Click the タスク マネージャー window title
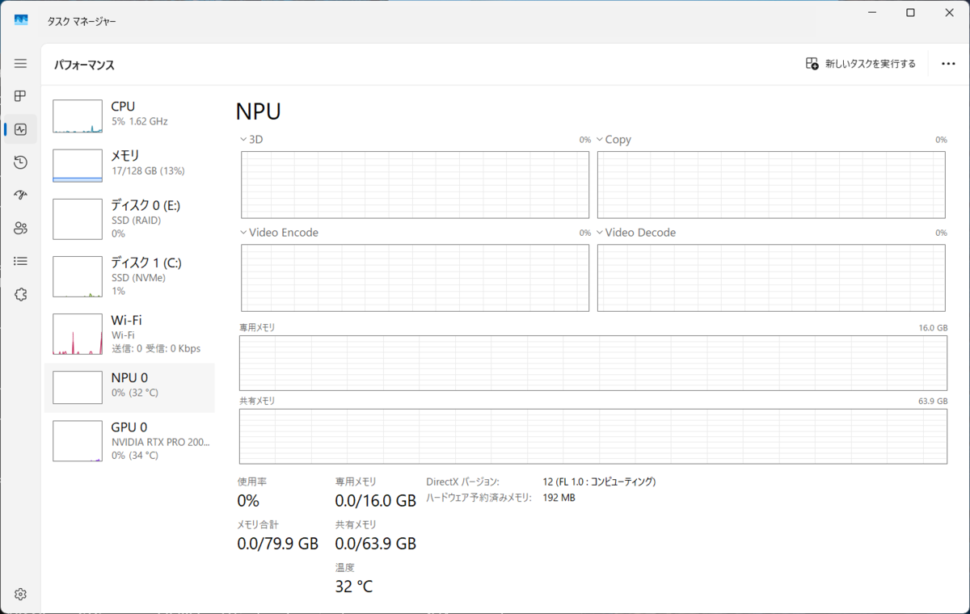The image size is (970, 614). [82, 21]
